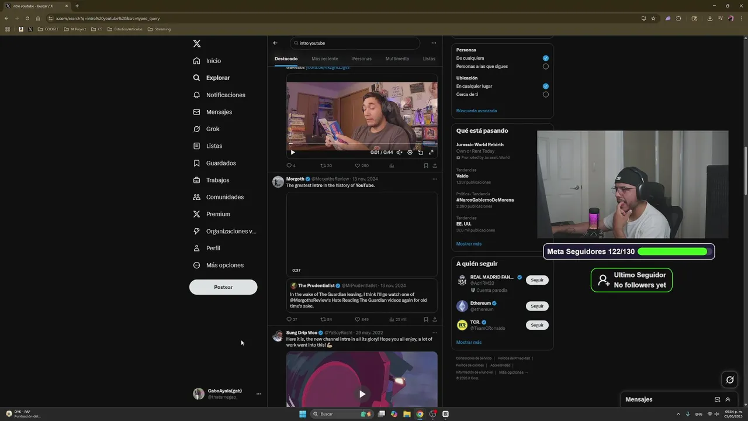
Task: Seek first video progress bar
Action: (x=362, y=144)
